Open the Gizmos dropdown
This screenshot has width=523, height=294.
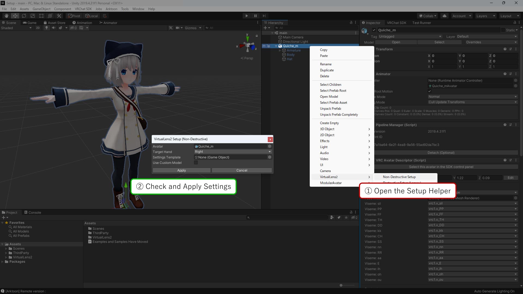coord(193,28)
